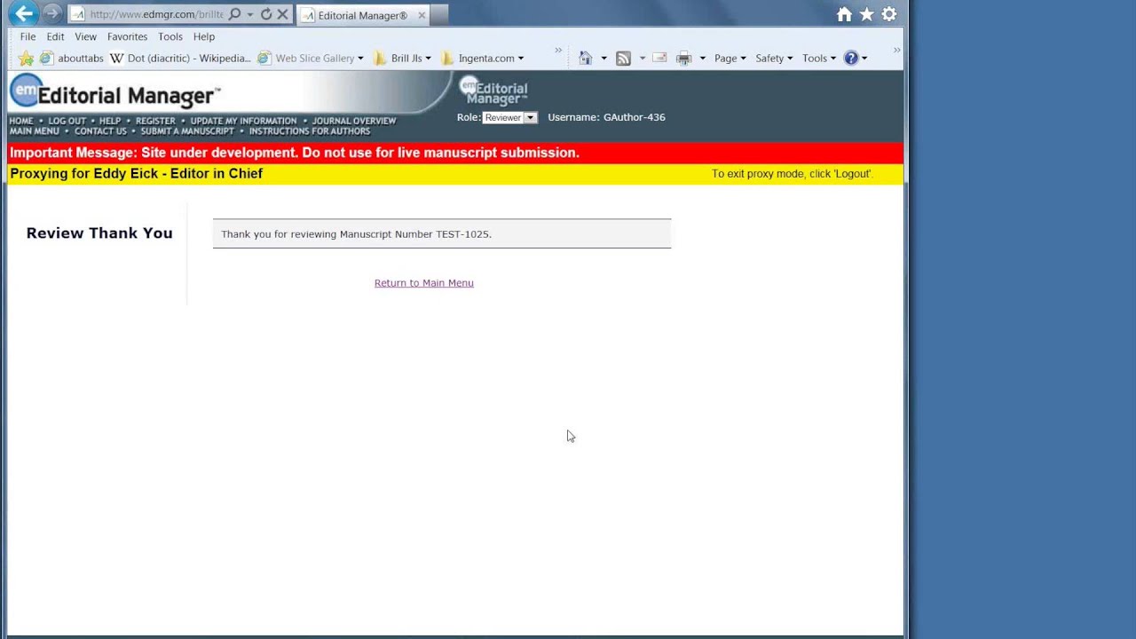The height and width of the screenshot is (639, 1136).
Task: Open the Page command menu
Action: [730, 59]
